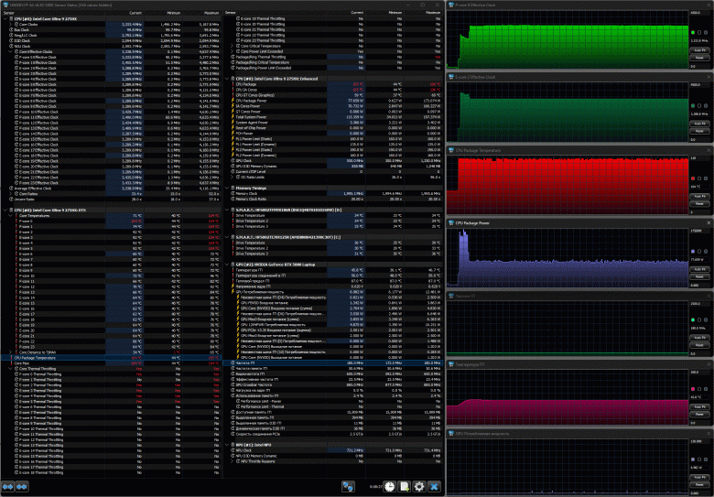Image resolution: width=714 pixels, height=497 pixels.
Task: Expand Core Distance to TjMAX node
Action: click(11, 352)
